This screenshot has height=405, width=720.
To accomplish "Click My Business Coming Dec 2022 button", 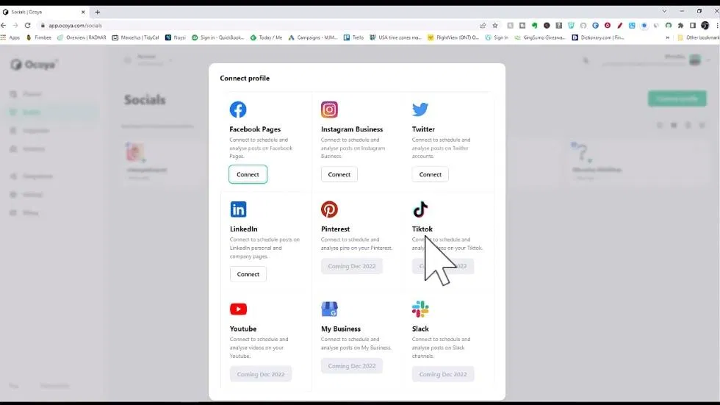I will pos(352,366).
